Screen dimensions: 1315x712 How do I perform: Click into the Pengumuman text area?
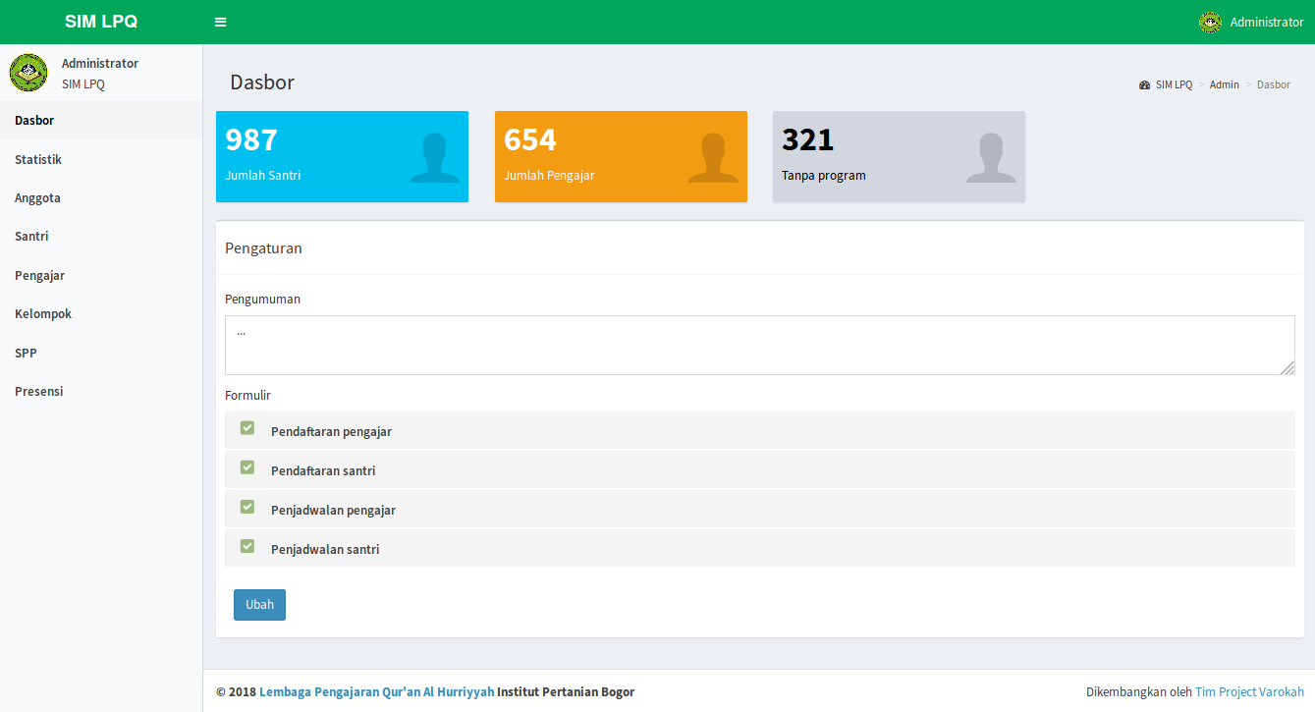(x=759, y=345)
